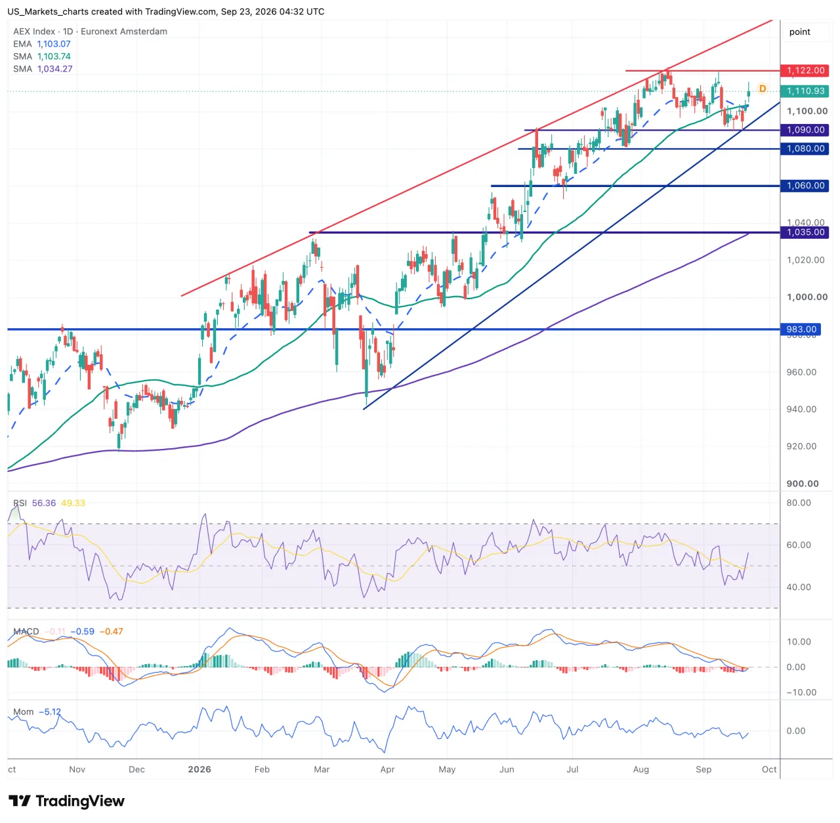Click the RSI indicator legend label
Screen dimensions: 840x823
[20, 503]
